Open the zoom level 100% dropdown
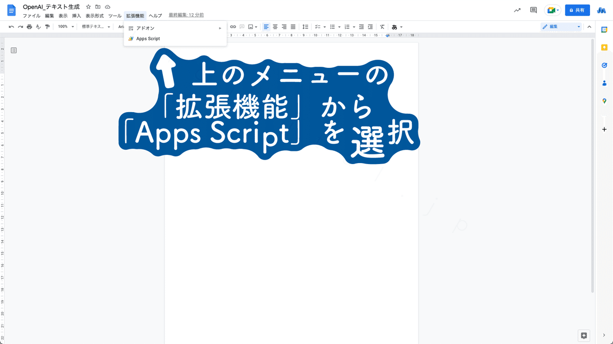 pos(65,27)
